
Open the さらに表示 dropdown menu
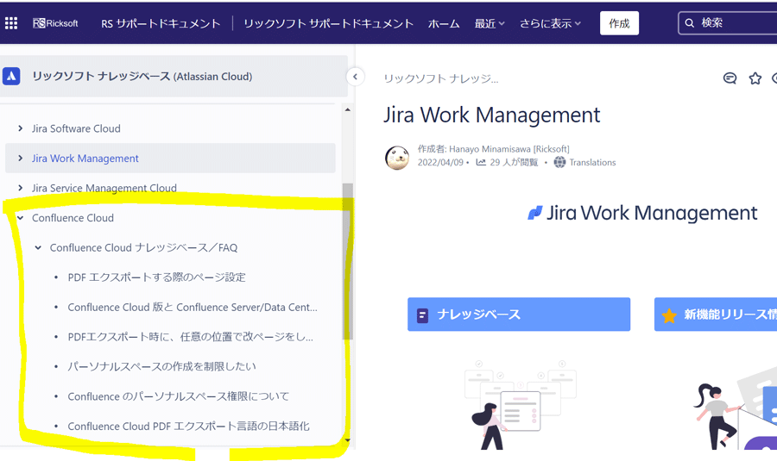[x=550, y=23]
